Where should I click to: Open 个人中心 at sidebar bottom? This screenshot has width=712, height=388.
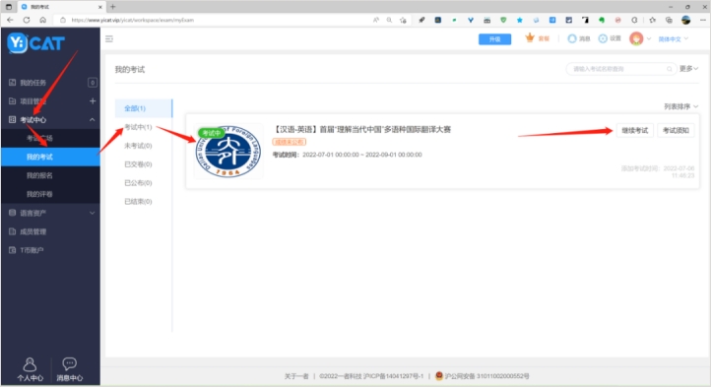[30, 369]
